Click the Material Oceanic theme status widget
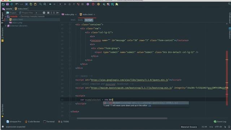This screenshot has width=231, height=130. point(189,127)
